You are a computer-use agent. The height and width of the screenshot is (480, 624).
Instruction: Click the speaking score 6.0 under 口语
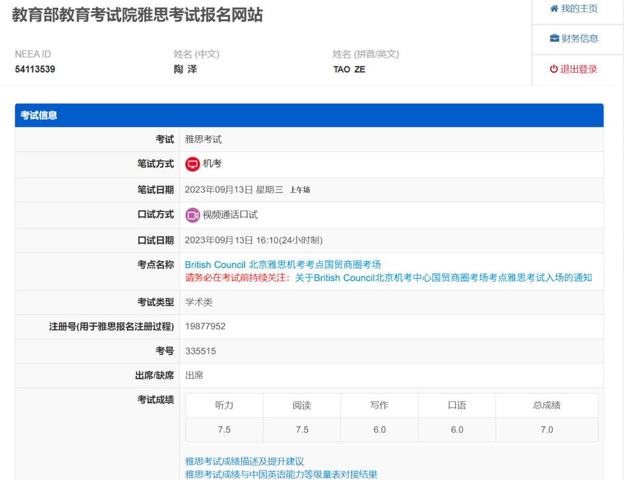tap(457, 430)
